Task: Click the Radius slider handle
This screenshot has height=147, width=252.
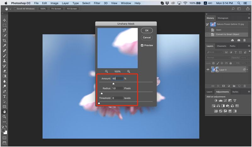Action: pos(101,93)
